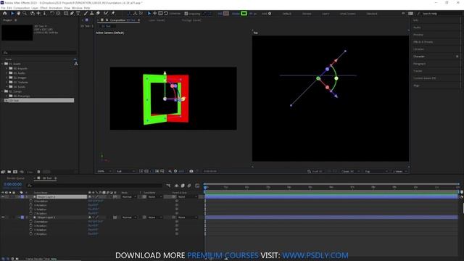Select the Eraser tool

98,13
